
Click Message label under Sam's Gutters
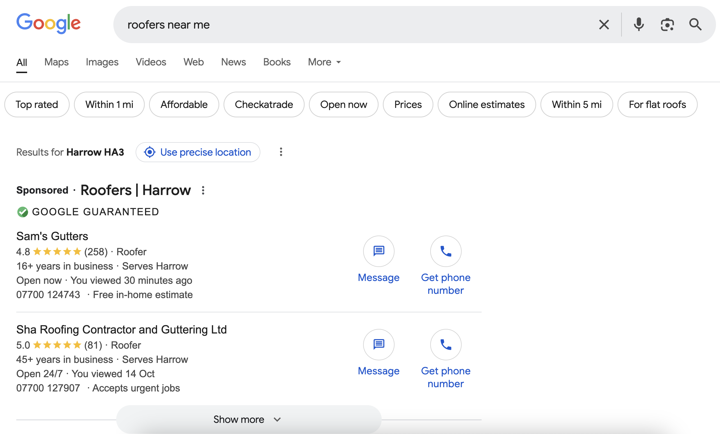point(379,277)
